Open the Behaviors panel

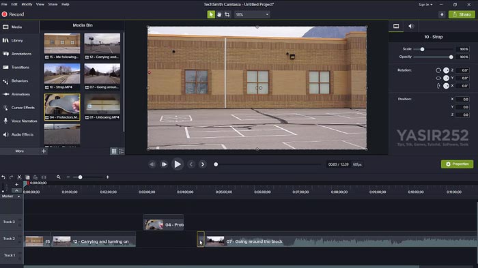click(x=20, y=80)
